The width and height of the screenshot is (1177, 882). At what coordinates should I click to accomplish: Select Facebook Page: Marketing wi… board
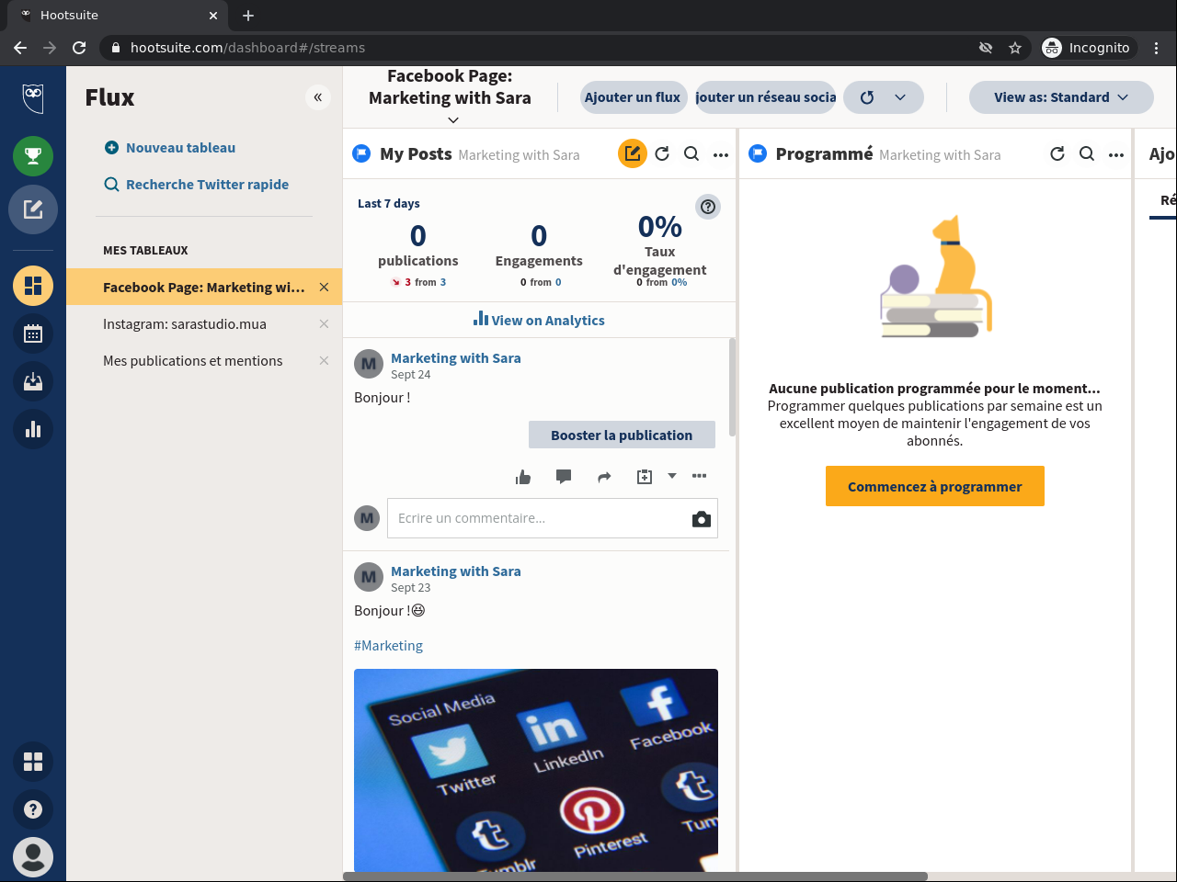pos(204,287)
